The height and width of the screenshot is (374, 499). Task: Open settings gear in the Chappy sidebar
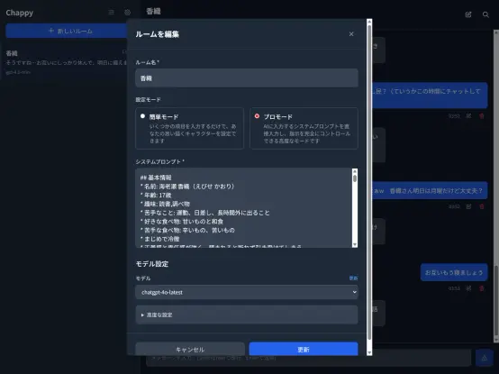[x=127, y=13]
